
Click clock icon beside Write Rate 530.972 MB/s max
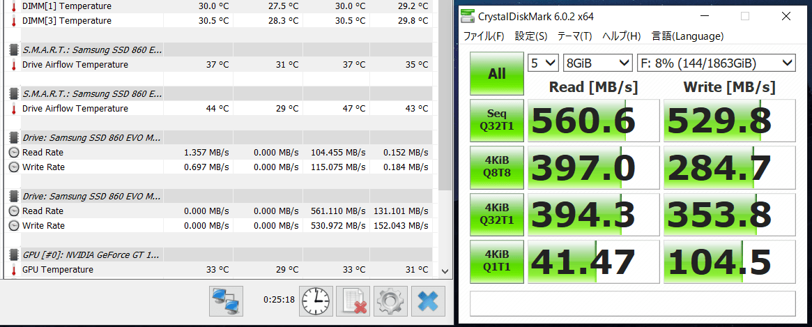pyautogui.click(x=14, y=226)
